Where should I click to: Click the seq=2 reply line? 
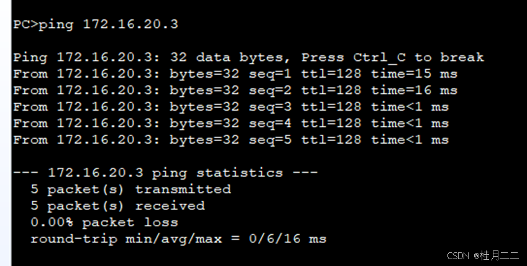click(236, 91)
